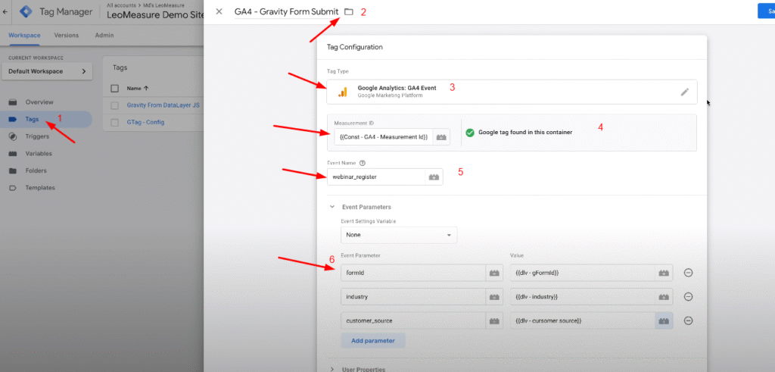Switch to the Admin tab

point(104,35)
